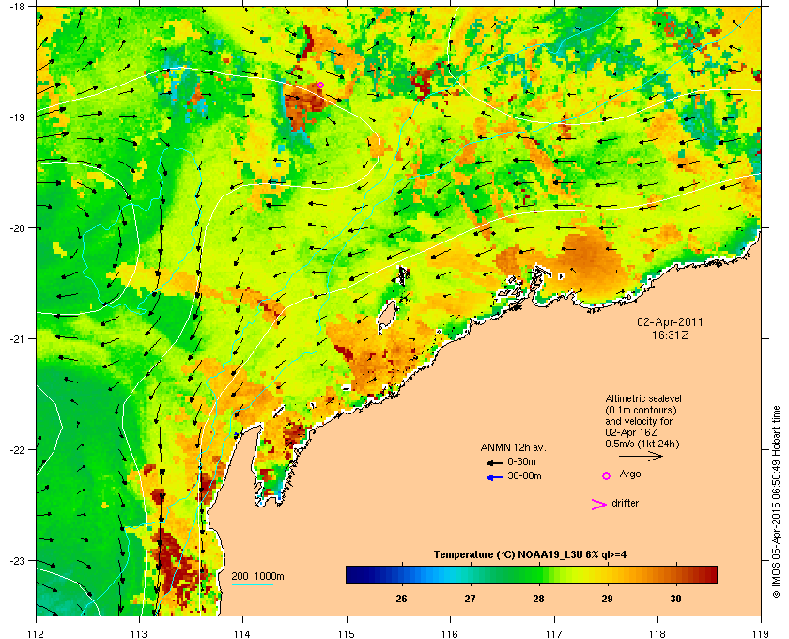This screenshot has height=639, width=789.
Task: Click the longitude axis label 119
Action: pos(761,633)
